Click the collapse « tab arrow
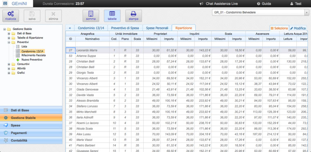 (x=70, y=28)
